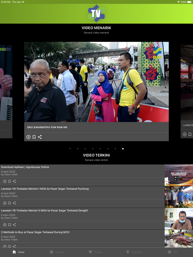Share the Pasar Segar Terkawal Puchong video
This screenshot has width=193, height=257.
pos(14,203)
